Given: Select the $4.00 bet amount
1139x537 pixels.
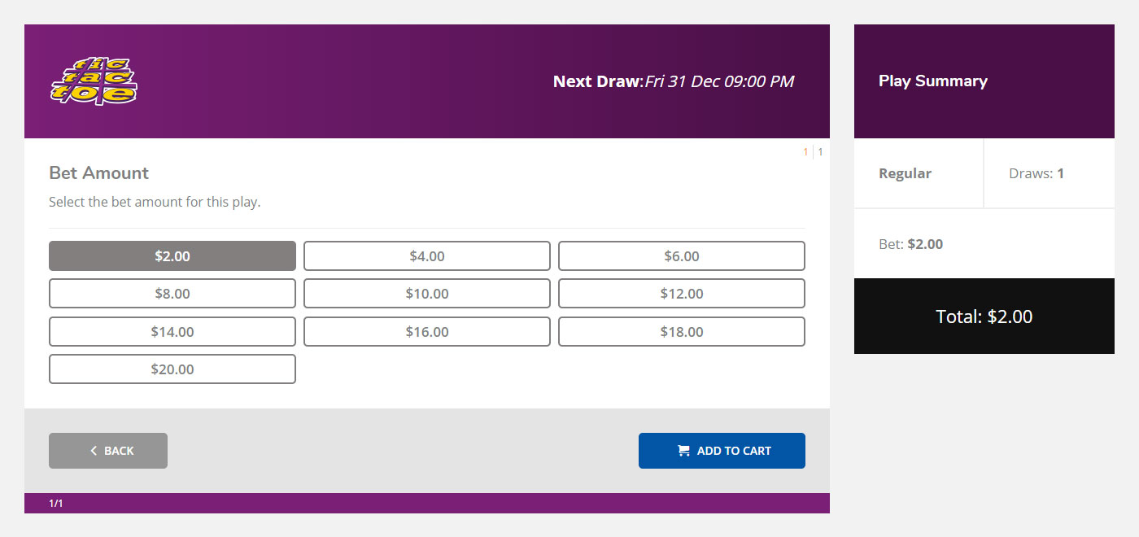Looking at the screenshot, I should coord(427,255).
